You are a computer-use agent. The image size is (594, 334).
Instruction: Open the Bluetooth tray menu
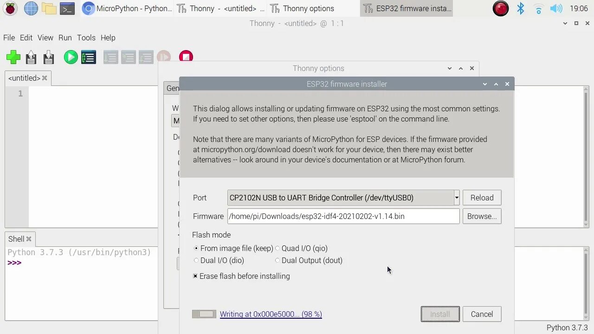pos(521,8)
